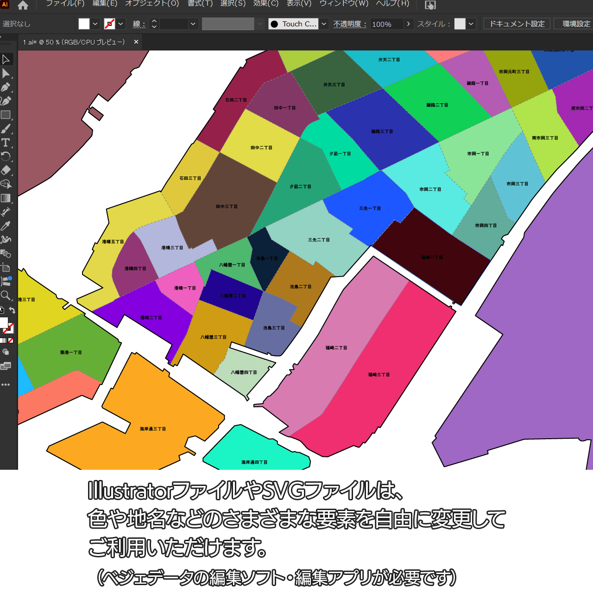Select the Selection tool arrow

[6, 59]
